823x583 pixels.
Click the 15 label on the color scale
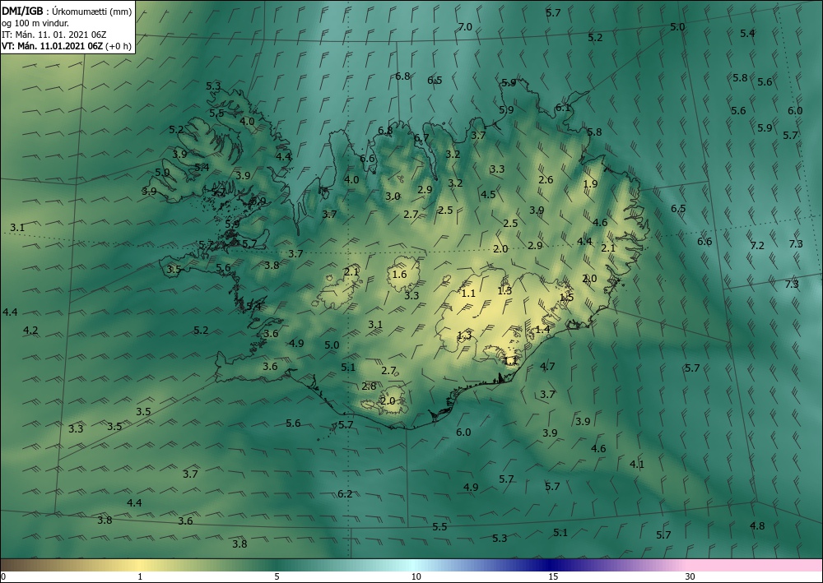[x=553, y=576]
